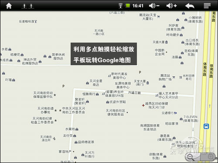Image resolution: width=218 pixels, height=163 pixels.
Task: Tap the Wi-Fi signal indicator
Action: [120, 6]
